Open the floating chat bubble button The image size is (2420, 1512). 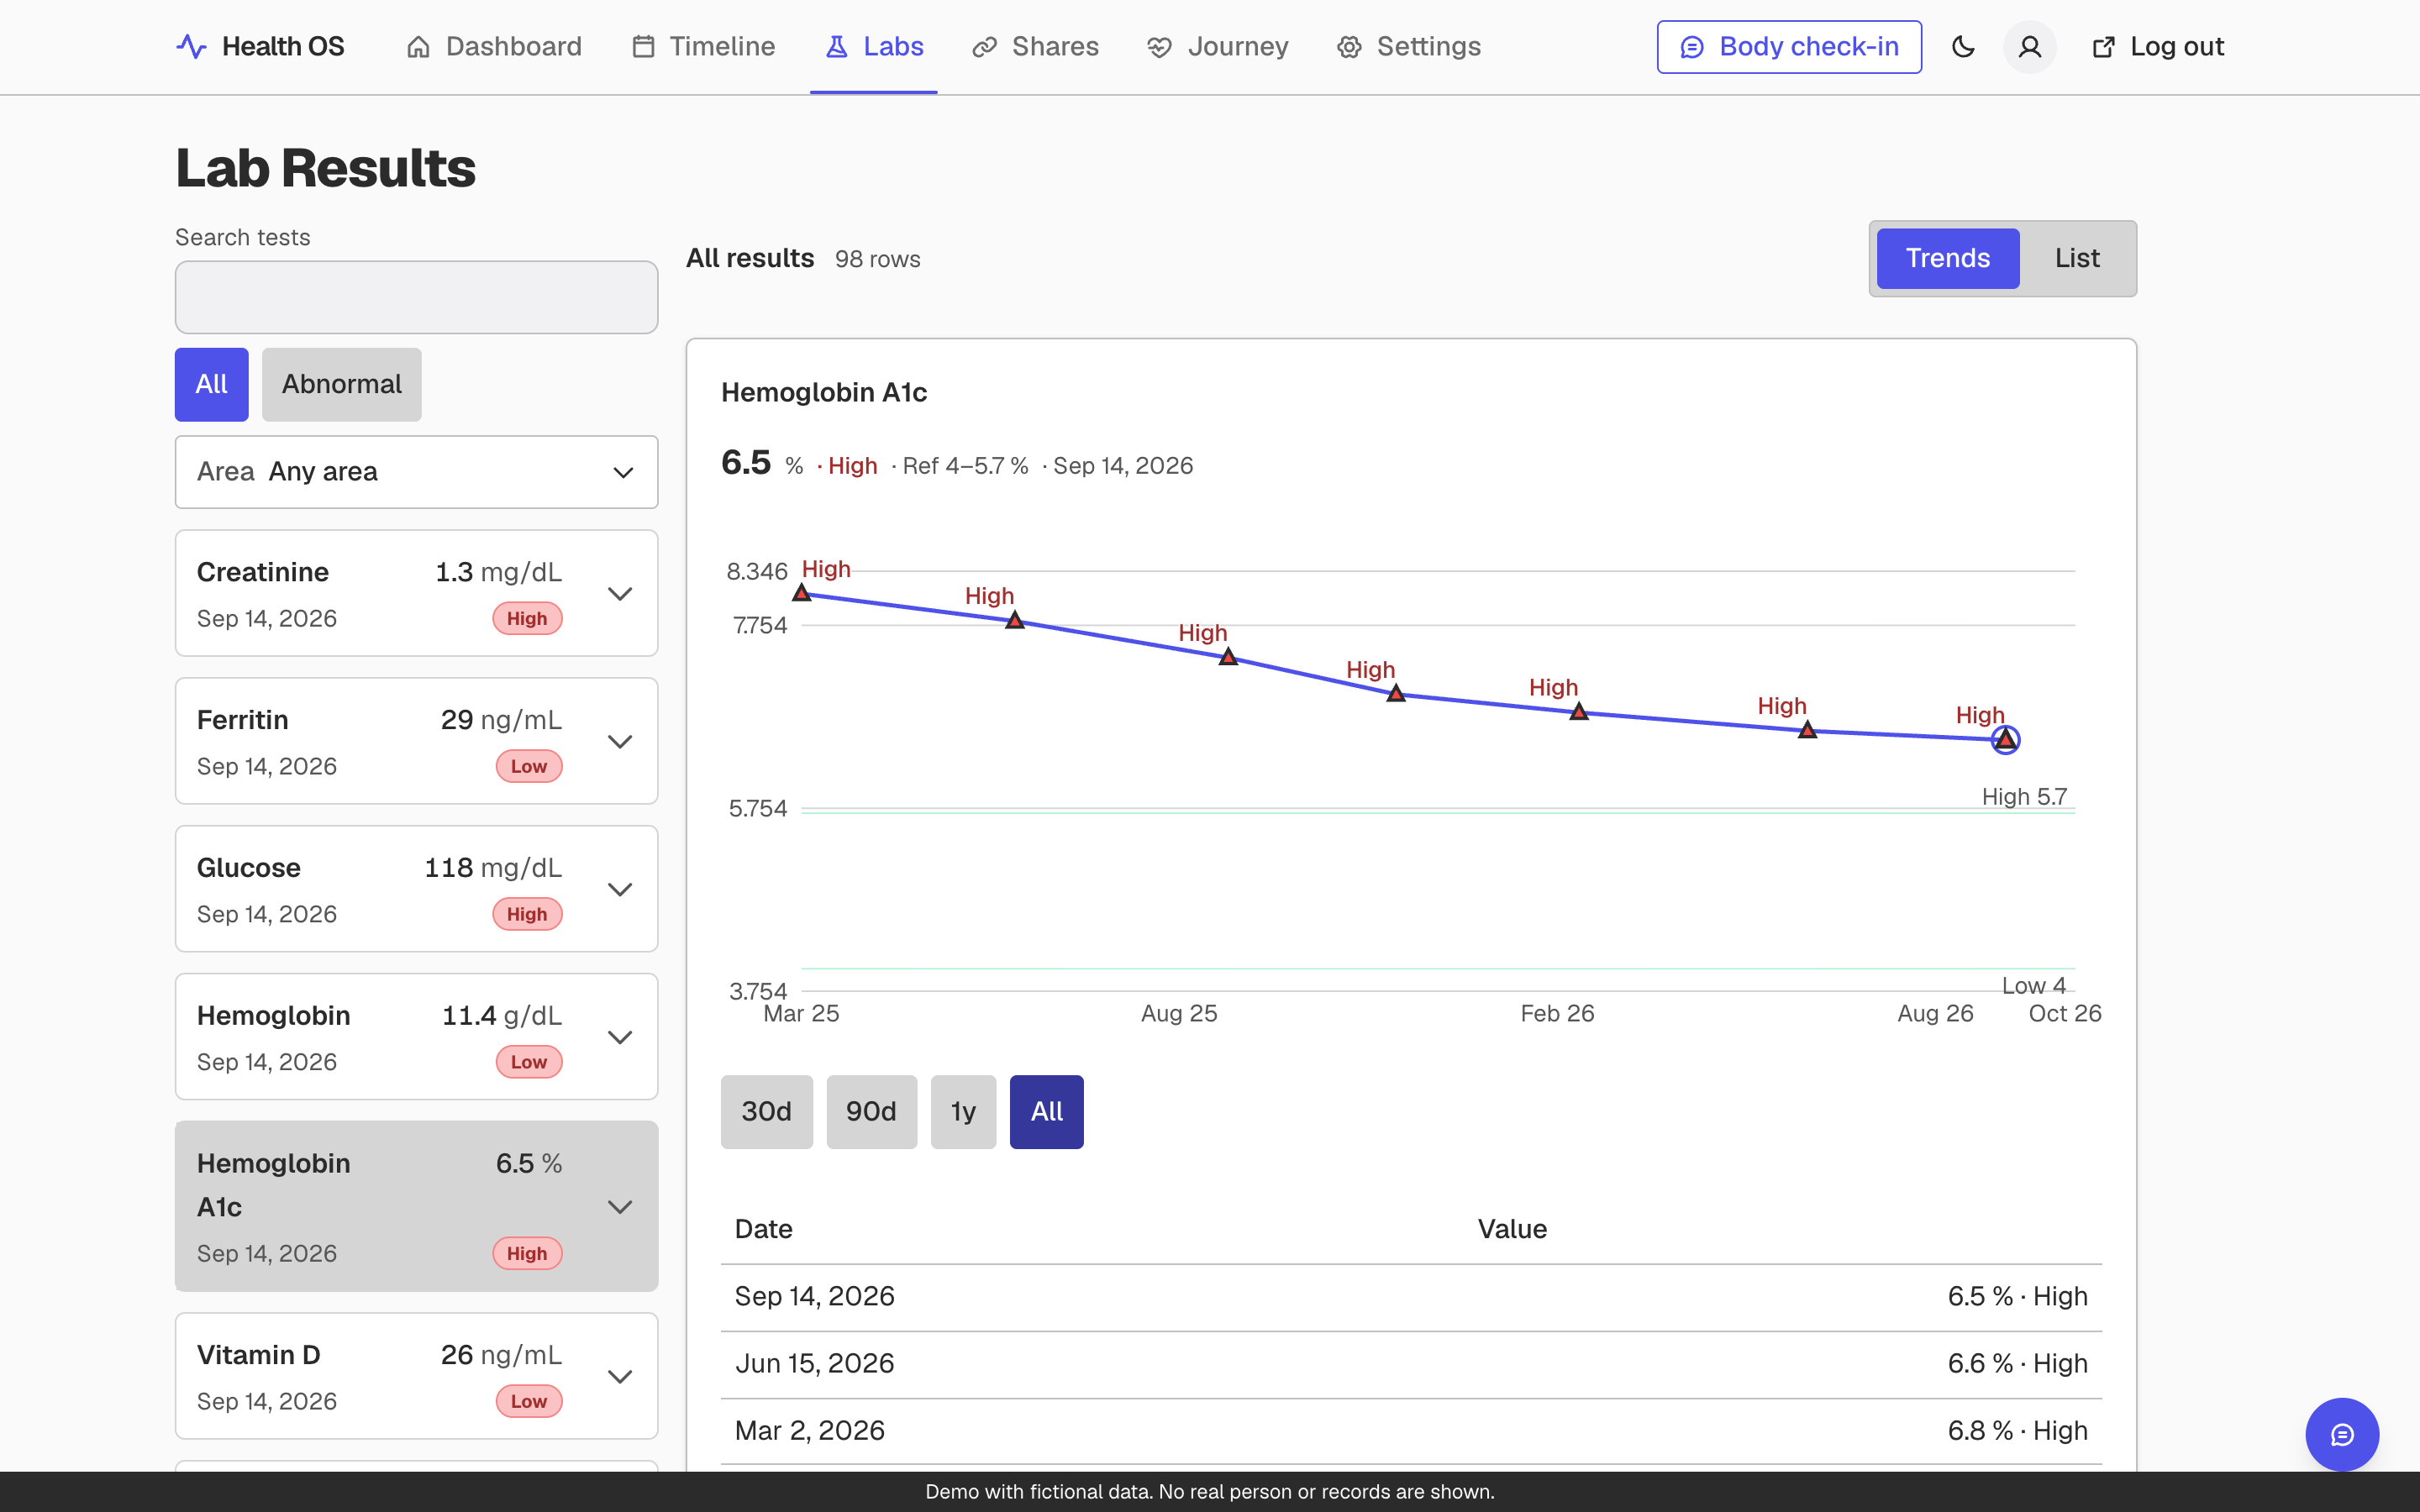(x=2342, y=1434)
